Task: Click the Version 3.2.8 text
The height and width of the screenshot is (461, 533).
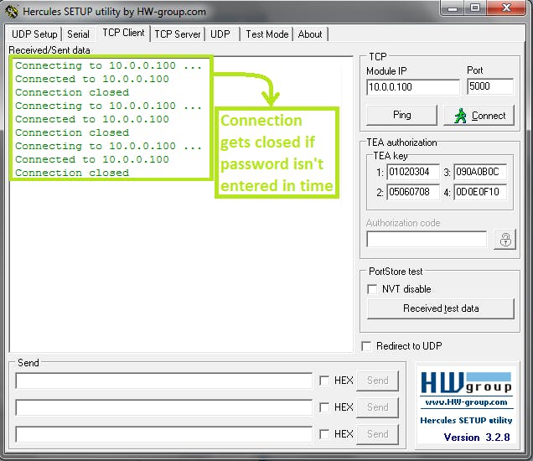Action: coord(477,438)
